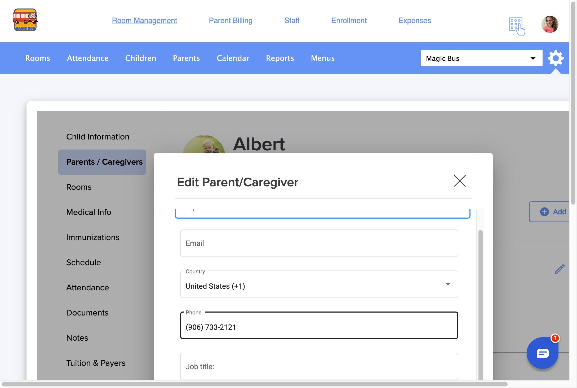Image resolution: width=577 pixels, height=388 pixels.
Task: Close the Edit Parent/Caregiver dialog
Action: pos(460,181)
